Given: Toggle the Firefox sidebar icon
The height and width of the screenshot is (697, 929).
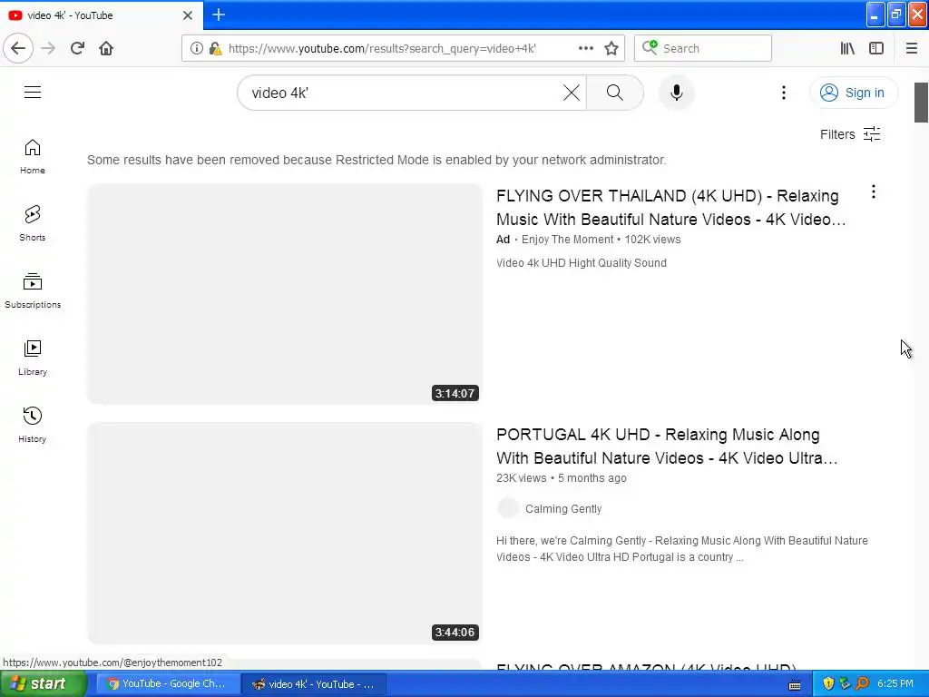Looking at the screenshot, I should click(x=876, y=48).
